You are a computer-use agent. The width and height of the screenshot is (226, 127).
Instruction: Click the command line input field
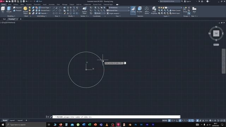point(116,117)
